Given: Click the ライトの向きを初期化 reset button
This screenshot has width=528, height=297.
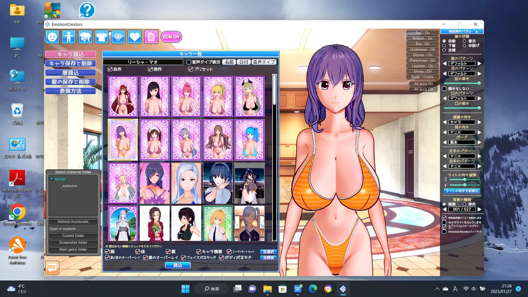Looking at the screenshot, I should click(x=462, y=191).
